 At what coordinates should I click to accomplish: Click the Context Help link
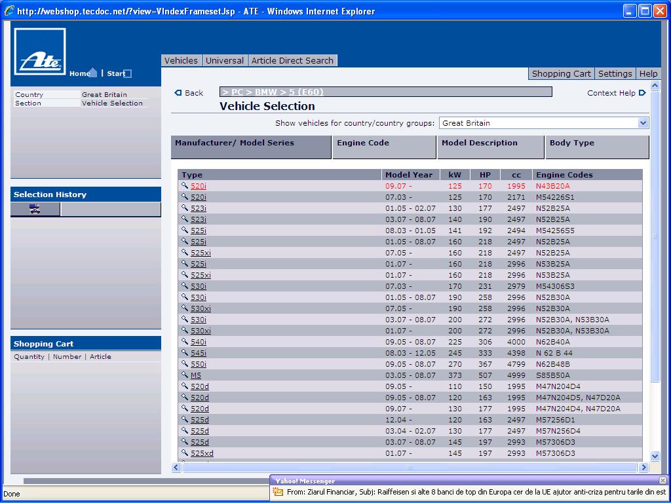click(611, 93)
